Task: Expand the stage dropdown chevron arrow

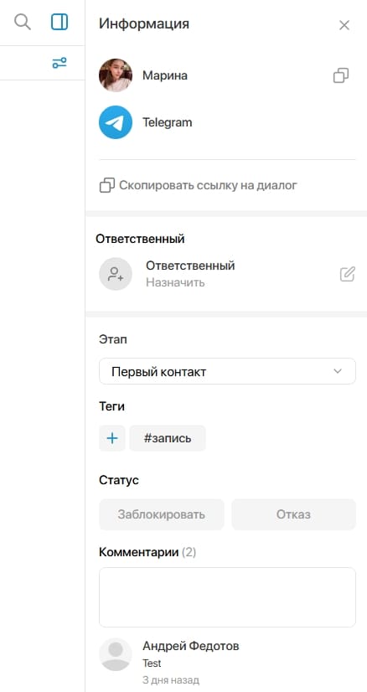Action: point(338,371)
